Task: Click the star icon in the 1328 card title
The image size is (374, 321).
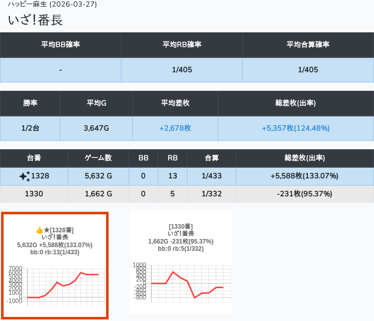Action: (46, 230)
